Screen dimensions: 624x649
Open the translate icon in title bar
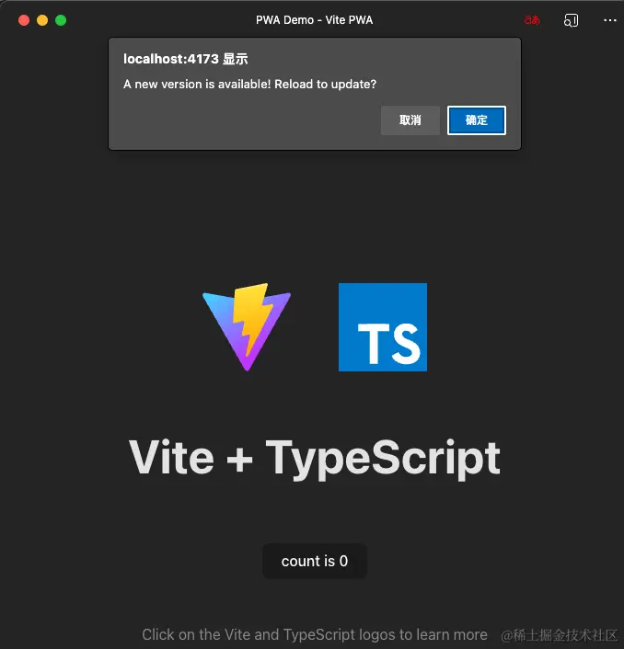532,20
